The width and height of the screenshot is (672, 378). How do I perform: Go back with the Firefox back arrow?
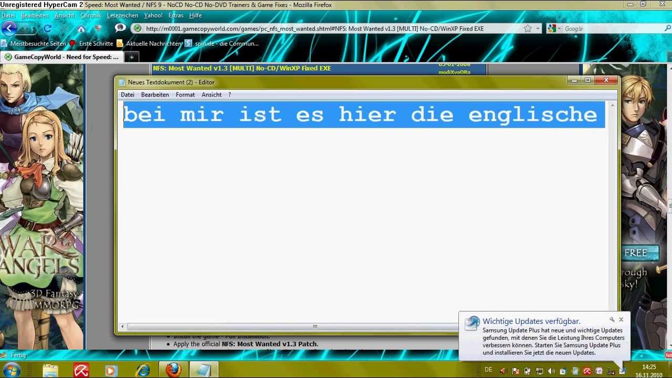(x=9, y=28)
